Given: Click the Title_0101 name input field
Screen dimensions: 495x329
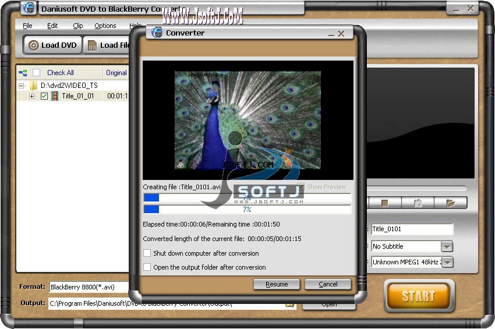Looking at the screenshot, I should point(412,229).
